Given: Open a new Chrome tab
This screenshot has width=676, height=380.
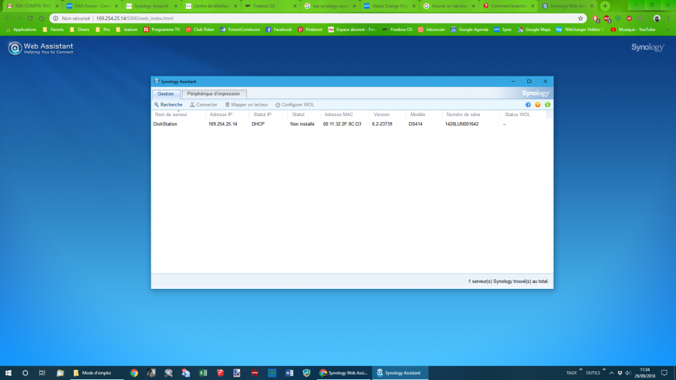Looking at the screenshot, I should pyautogui.click(x=604, y=5).
